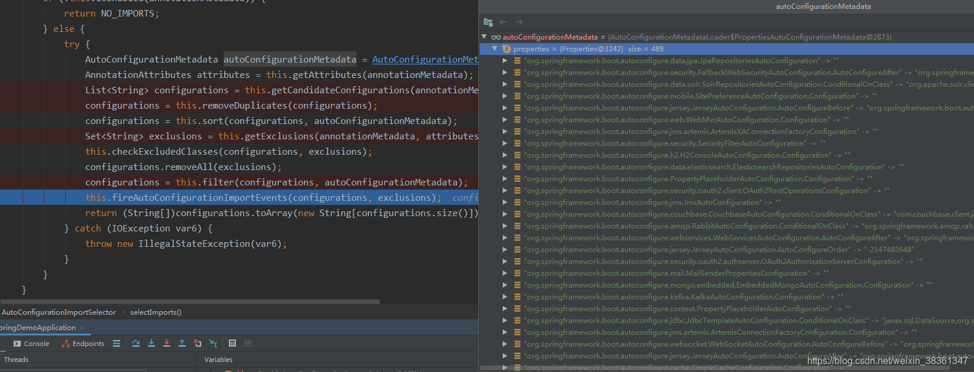Click the this.checkExcludedClasses line
The image size is (974, 372).
(x=228, y=152)
